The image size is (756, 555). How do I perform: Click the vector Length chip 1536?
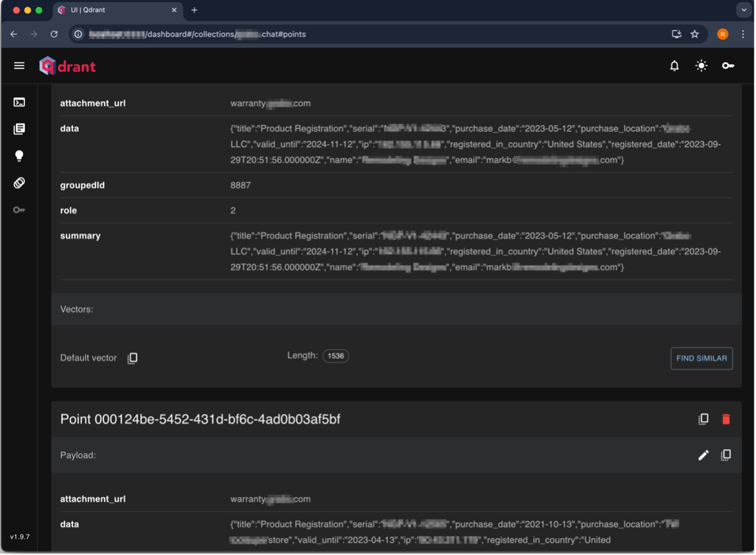[x=335, y=356]
